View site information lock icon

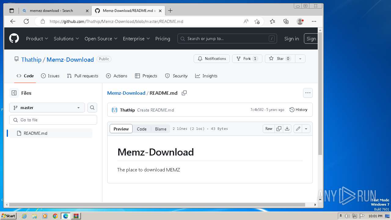pos(43,21)
